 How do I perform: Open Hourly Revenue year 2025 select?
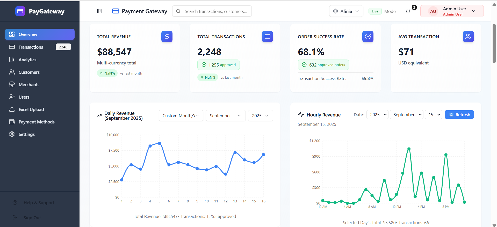tap(377, 115)
